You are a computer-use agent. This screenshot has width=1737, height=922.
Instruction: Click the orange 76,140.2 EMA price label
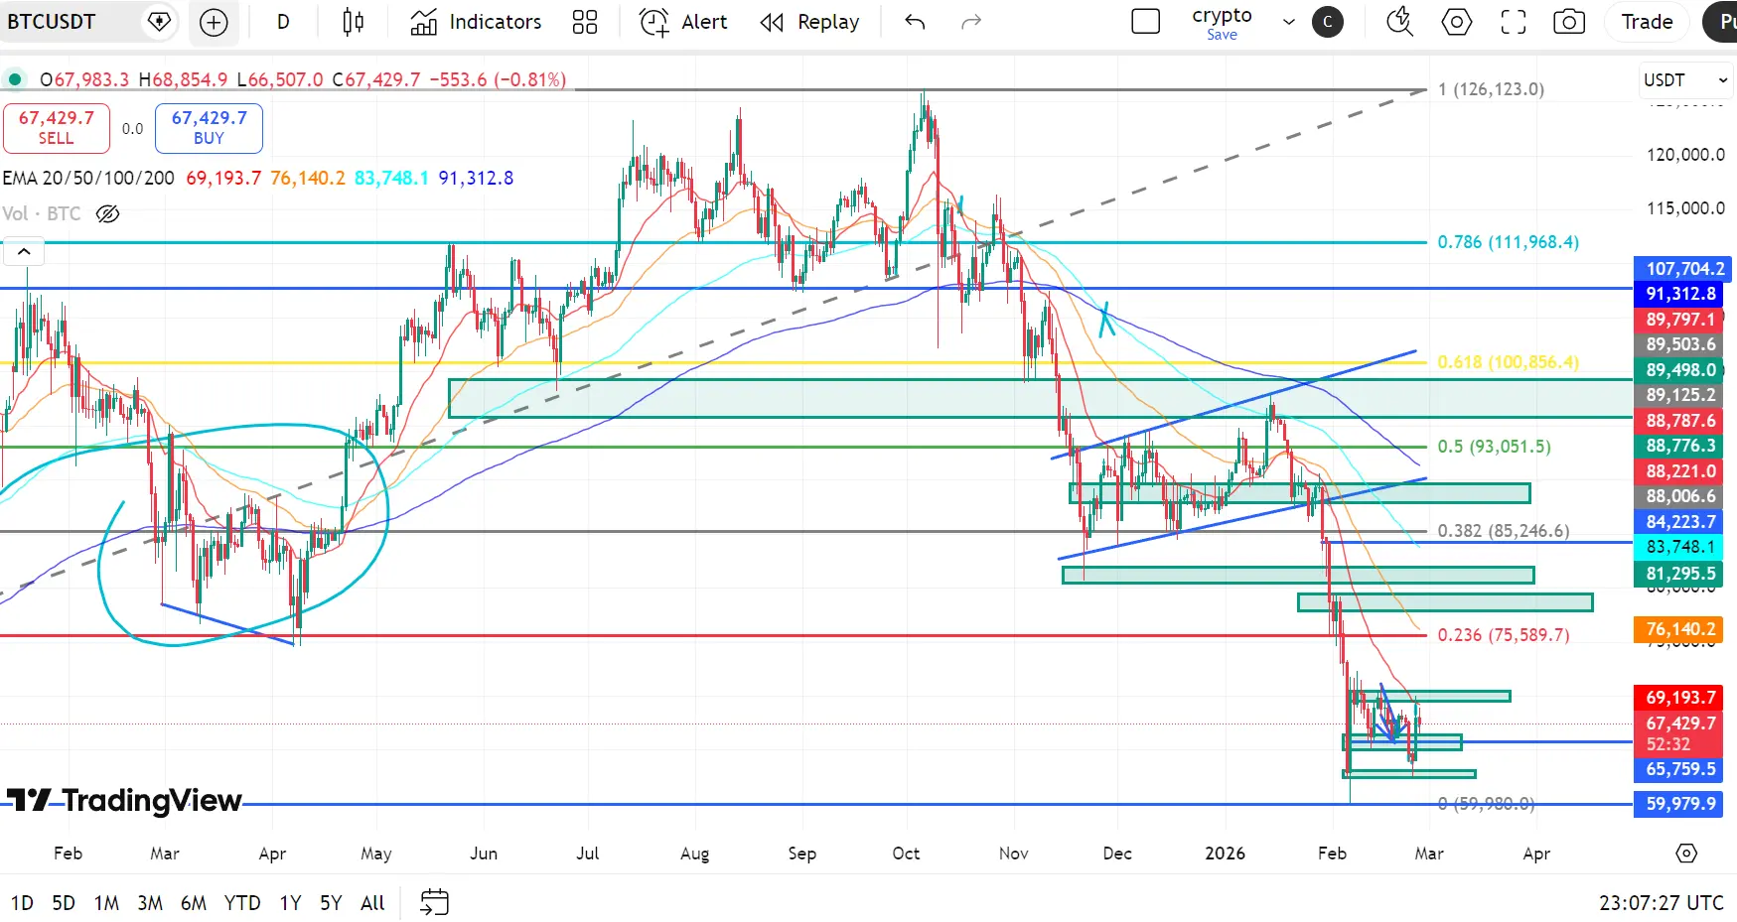click(1678, 629)
